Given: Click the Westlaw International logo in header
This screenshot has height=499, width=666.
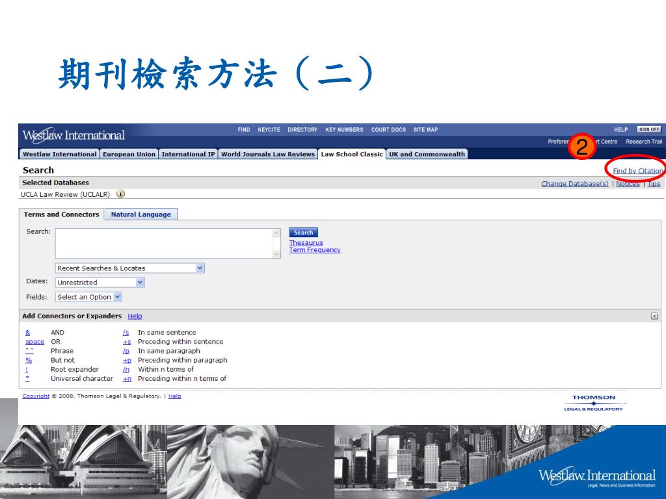Looking at the screenshot, I should (73, 135).
